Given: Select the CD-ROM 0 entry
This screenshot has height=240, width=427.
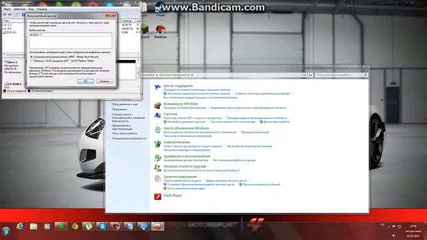Looking at the screenshot, I should 14,85.
